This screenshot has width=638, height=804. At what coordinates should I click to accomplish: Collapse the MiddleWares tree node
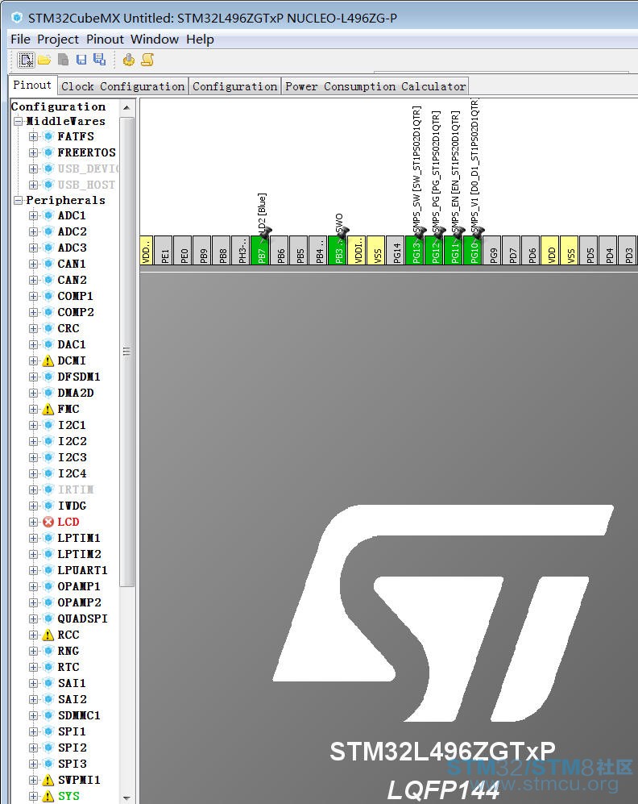(19, 122)
